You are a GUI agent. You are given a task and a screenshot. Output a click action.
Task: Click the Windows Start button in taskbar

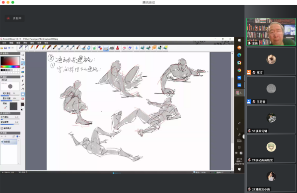(x=239, y=40)
